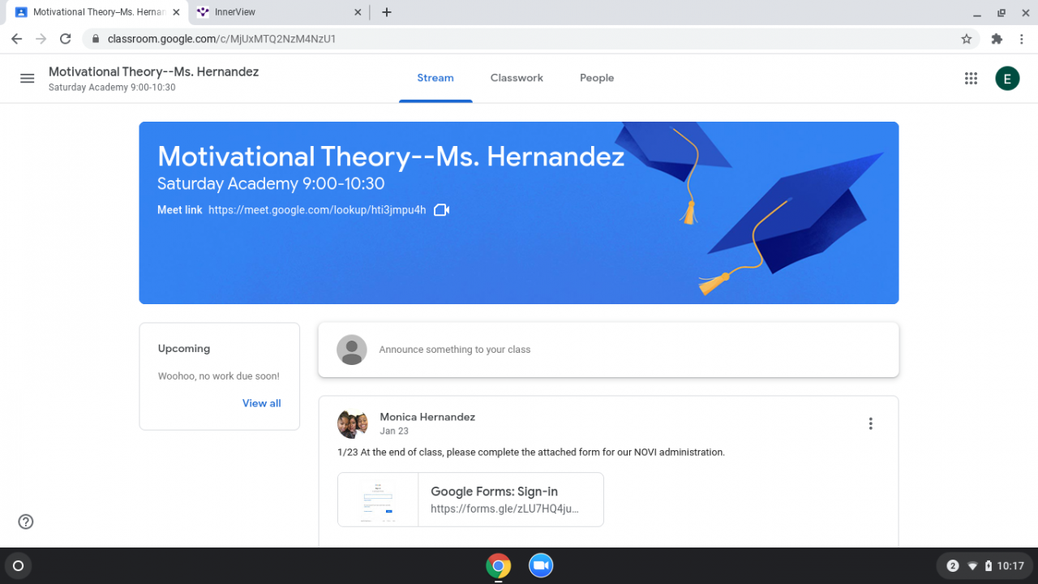Click the 'Woohoo, no work due soon!' text
This screenshot has height=584, width=1038.
(219, 376)
